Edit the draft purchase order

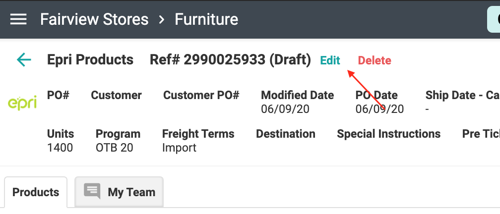[x=330, y=60]
